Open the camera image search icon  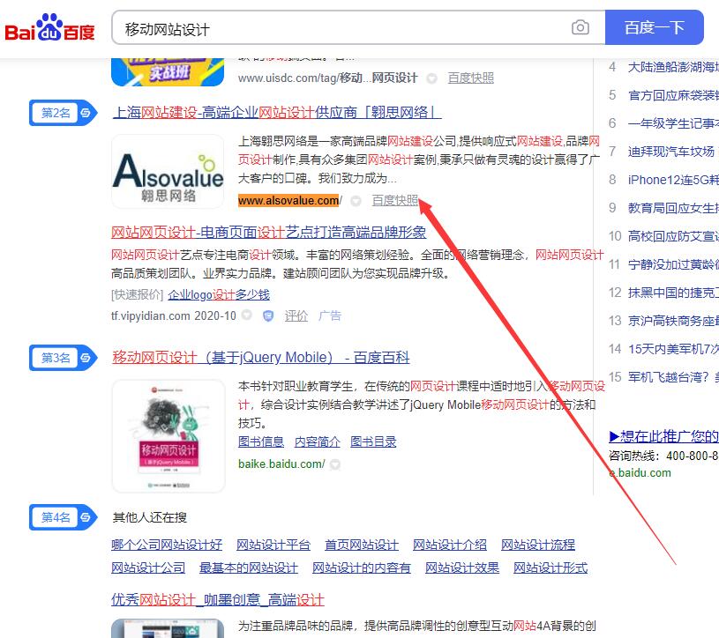(x=580, y=27)
